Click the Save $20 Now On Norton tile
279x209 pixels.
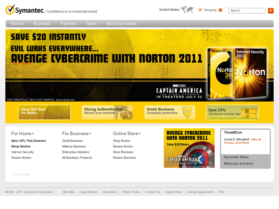click(44, 112)
